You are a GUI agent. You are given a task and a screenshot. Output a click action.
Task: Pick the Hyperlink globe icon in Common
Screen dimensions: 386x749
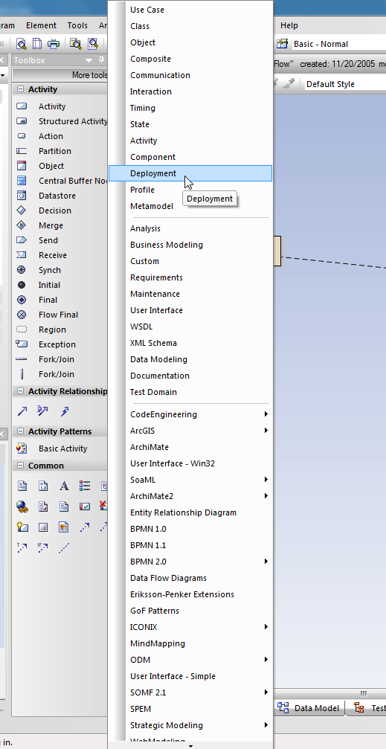click(22, 507)
